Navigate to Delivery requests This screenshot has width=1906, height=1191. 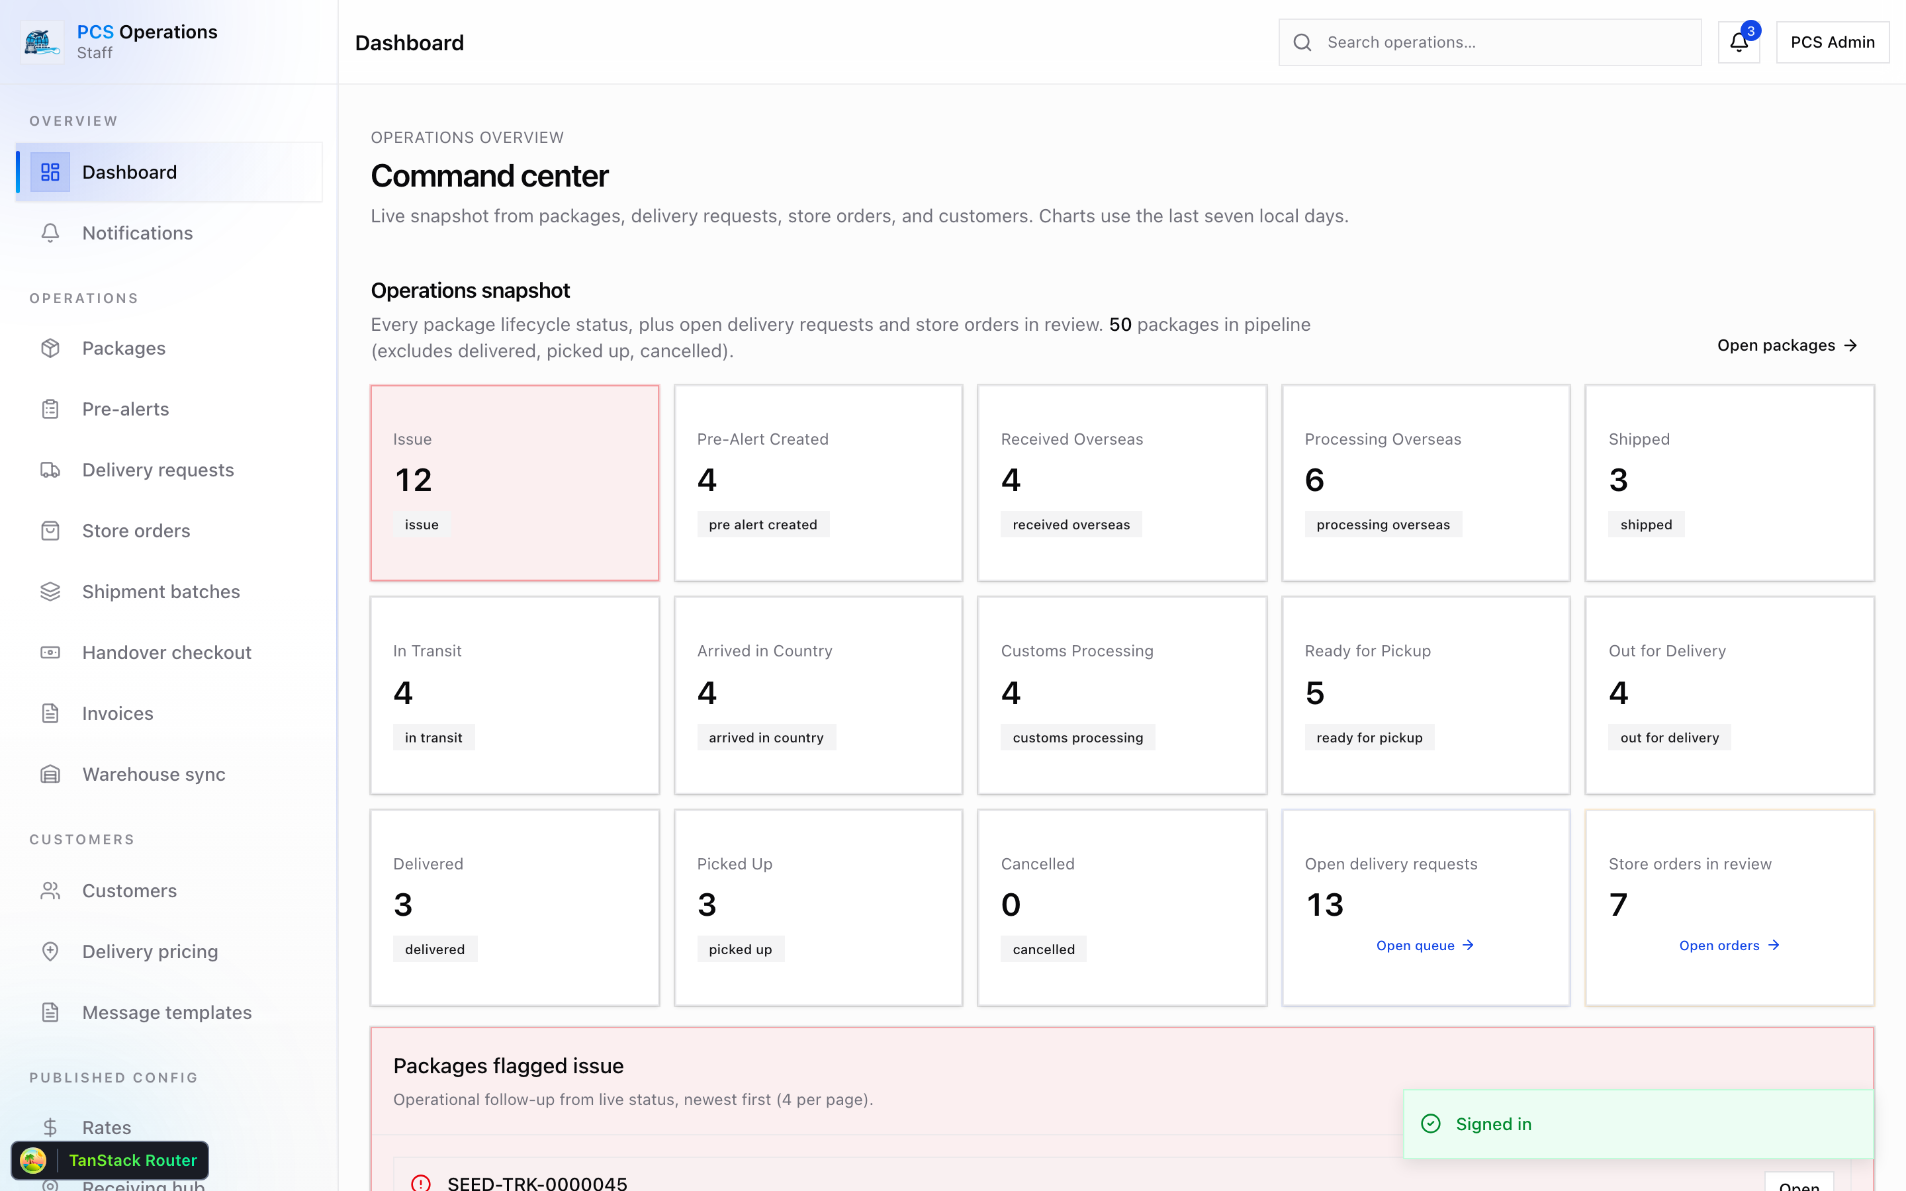pyautogui.click(x=169, y=470)
